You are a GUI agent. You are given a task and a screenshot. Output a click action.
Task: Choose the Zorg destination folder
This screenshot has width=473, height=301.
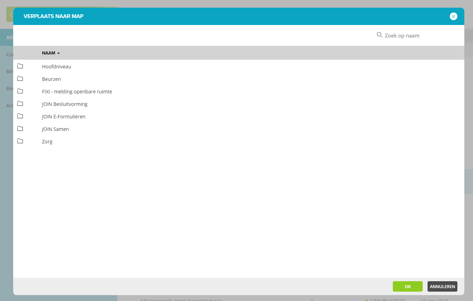point(47,141)
